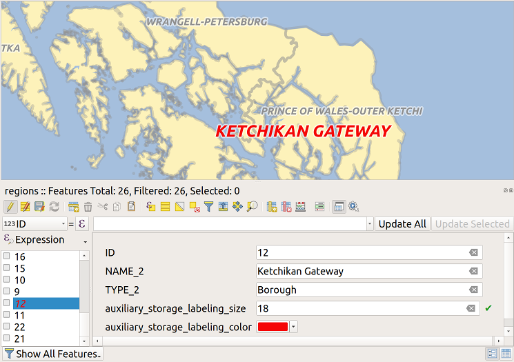The width and height of the screenshot is (514, 362).
Task: Tick the checkbox beside feature 10
Action: (x=7, y=280)
